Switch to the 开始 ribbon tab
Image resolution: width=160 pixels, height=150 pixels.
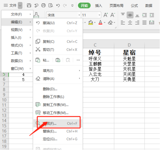click(84, 5)
